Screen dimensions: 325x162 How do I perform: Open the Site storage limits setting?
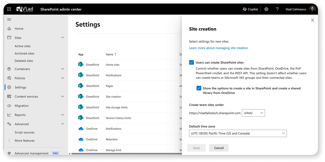116,107
